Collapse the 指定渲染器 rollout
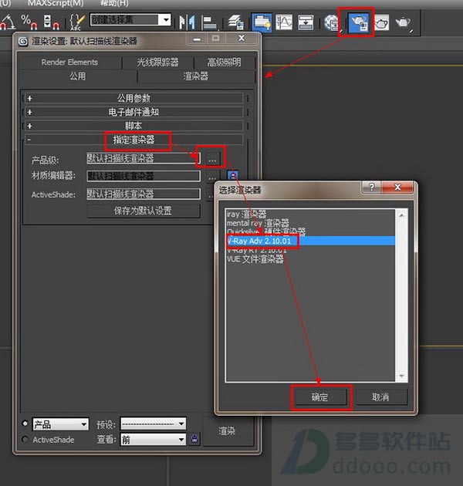This screenshot has height=486, width=463. tap(133, 140)
